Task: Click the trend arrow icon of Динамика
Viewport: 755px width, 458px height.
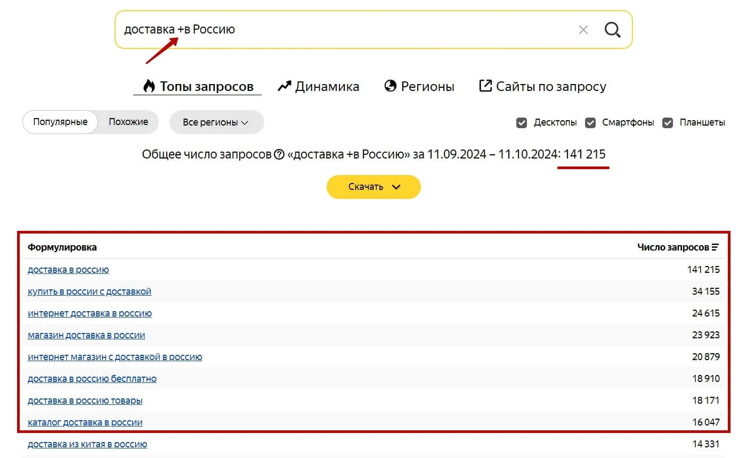Action: [285, 86]
